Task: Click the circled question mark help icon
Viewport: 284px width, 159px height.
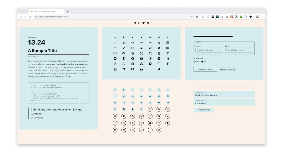Action: click(150, 123)
